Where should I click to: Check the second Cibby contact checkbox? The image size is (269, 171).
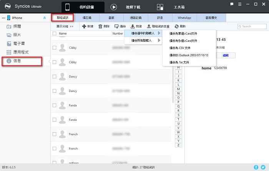55,62
